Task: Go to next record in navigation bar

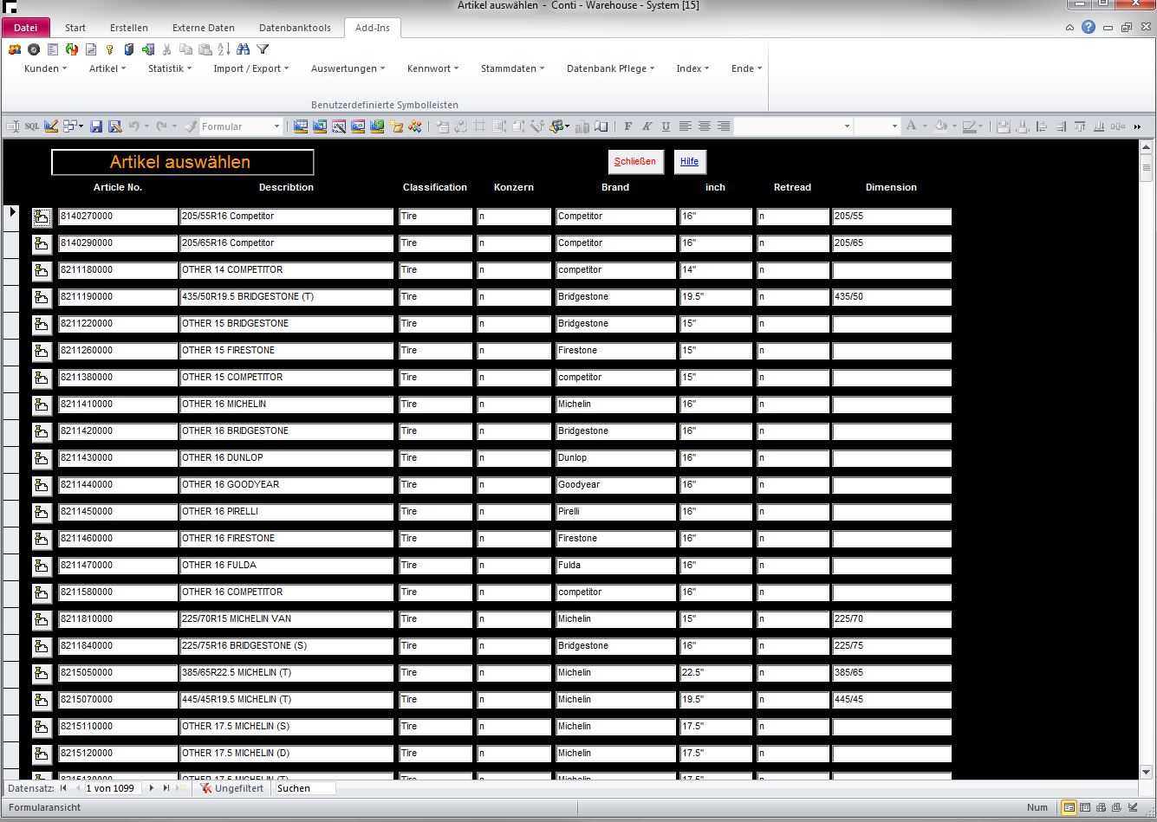Action: coord(152,788)
